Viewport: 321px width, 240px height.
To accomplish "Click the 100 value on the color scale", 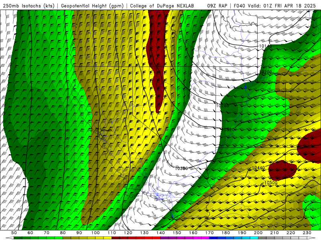I will 95,233.
